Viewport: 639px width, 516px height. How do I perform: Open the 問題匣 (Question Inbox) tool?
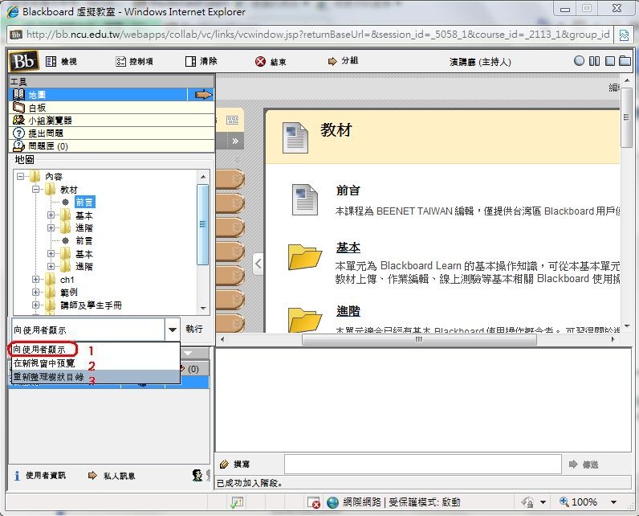pyautogui.click(x=47, y=146)
